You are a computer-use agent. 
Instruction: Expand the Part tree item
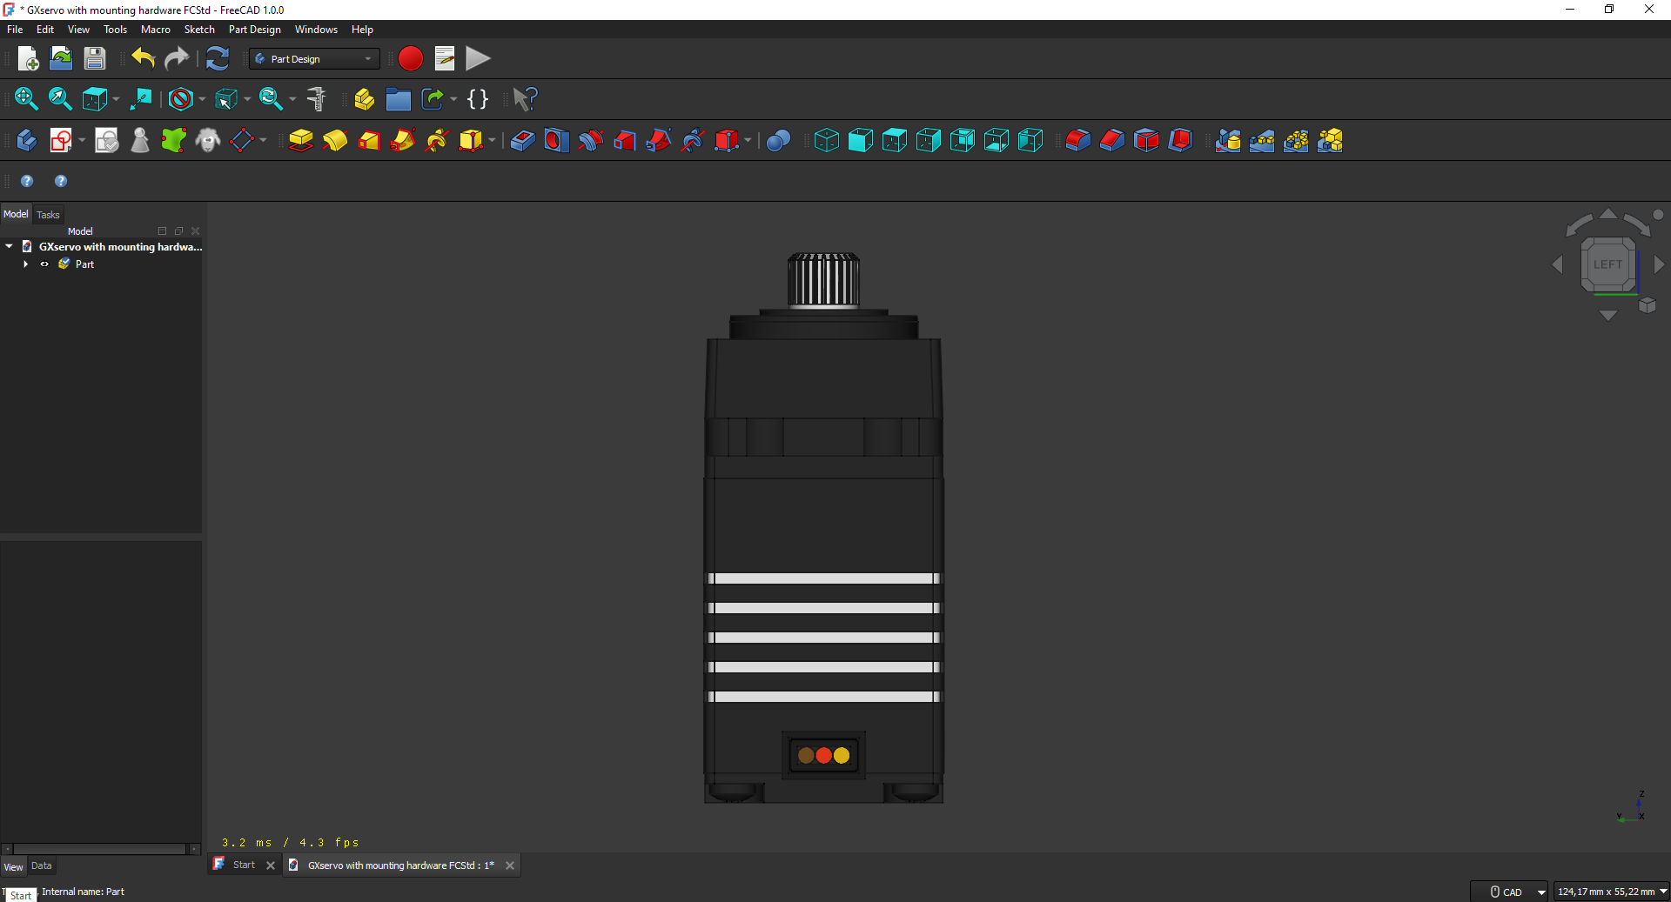coord(26,264)
